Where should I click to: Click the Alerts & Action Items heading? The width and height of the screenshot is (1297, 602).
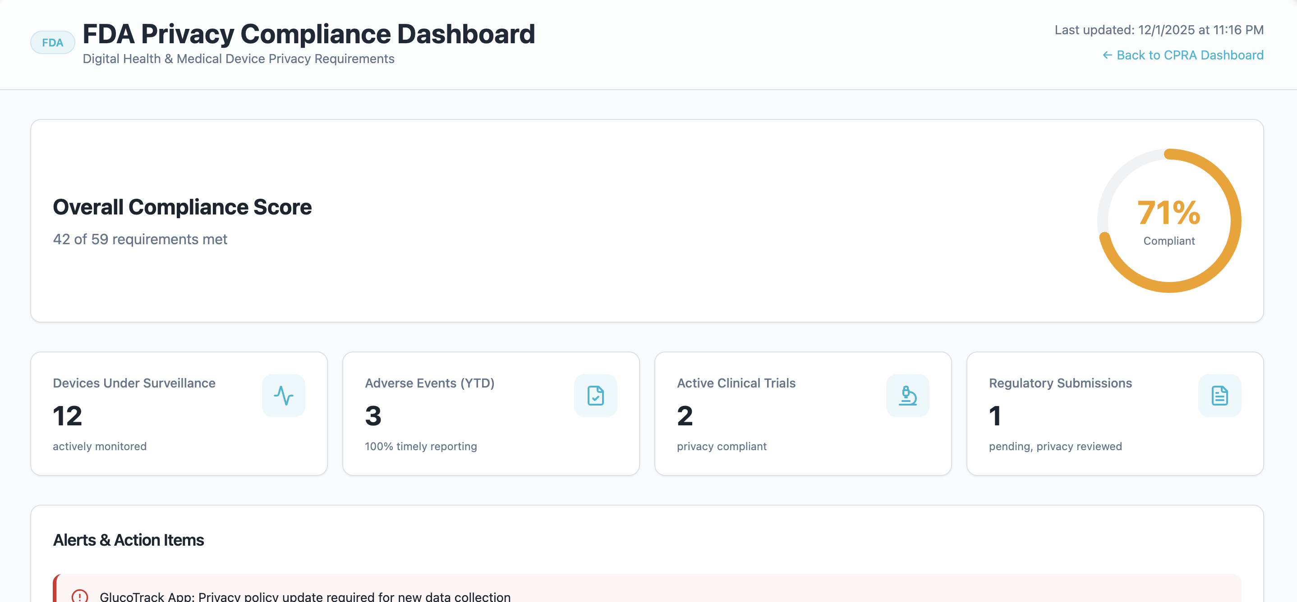click(x=129, y=540)
